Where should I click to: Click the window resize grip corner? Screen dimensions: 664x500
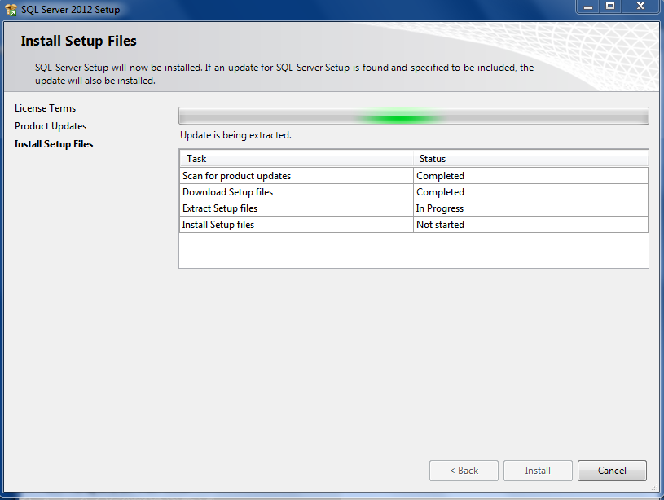pyautogui.click(x=655, y=488)
